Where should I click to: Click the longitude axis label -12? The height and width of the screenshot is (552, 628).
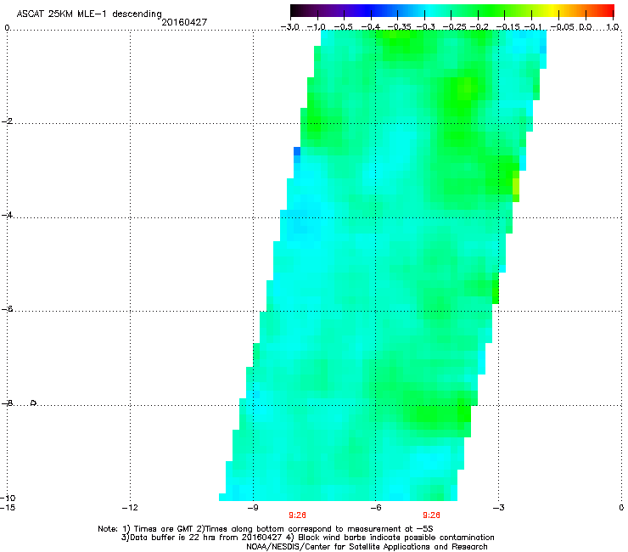click(130, 508)
